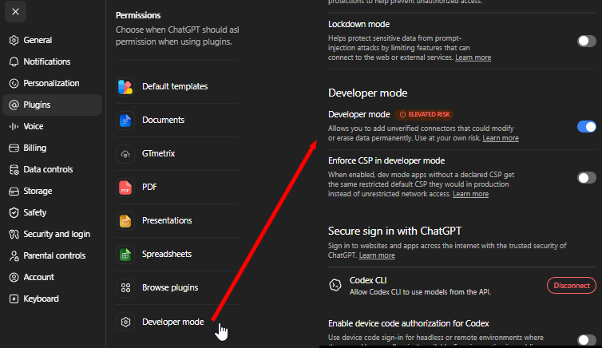Open the Safety tab label
This screenshot has height=348, width=602.
[x=35, y=212]
